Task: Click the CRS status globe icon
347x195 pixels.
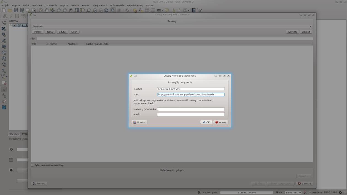Action: pyautogui.click(x=341, y=193)
